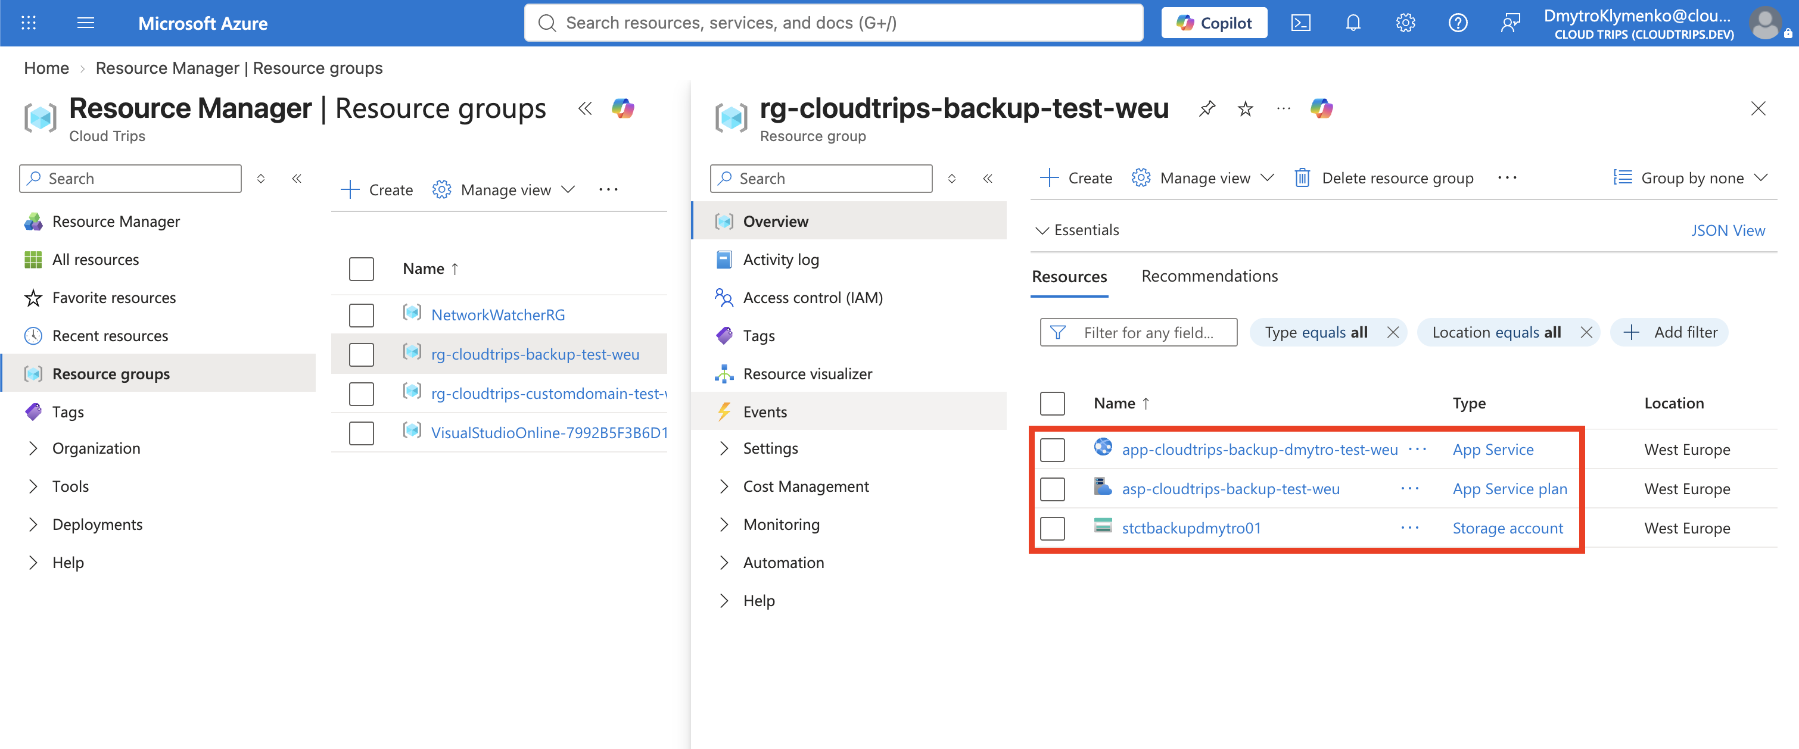Check the stctbackupdmytro01 checkbox
Screen dimensions: 1799x749
pyautogui.click(x=1052, y=528)
